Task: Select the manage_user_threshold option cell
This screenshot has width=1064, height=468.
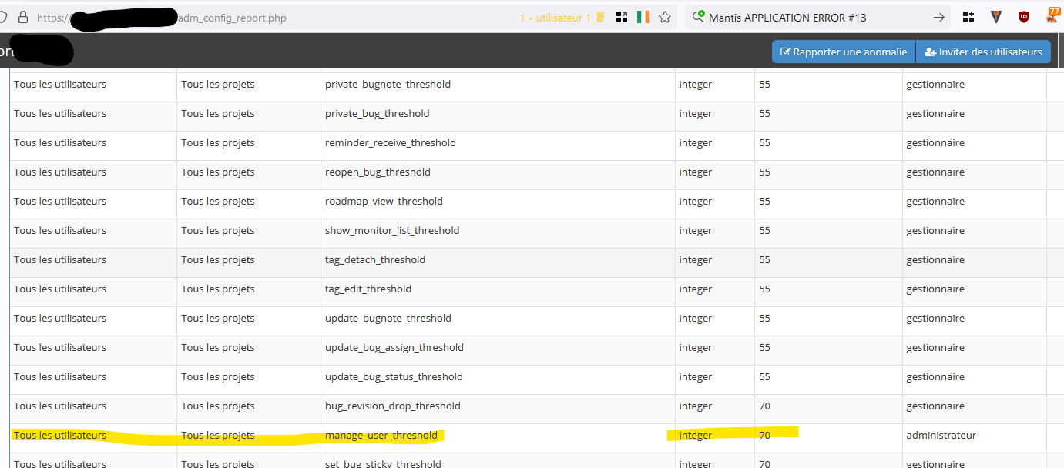Action: coord(381,436)
